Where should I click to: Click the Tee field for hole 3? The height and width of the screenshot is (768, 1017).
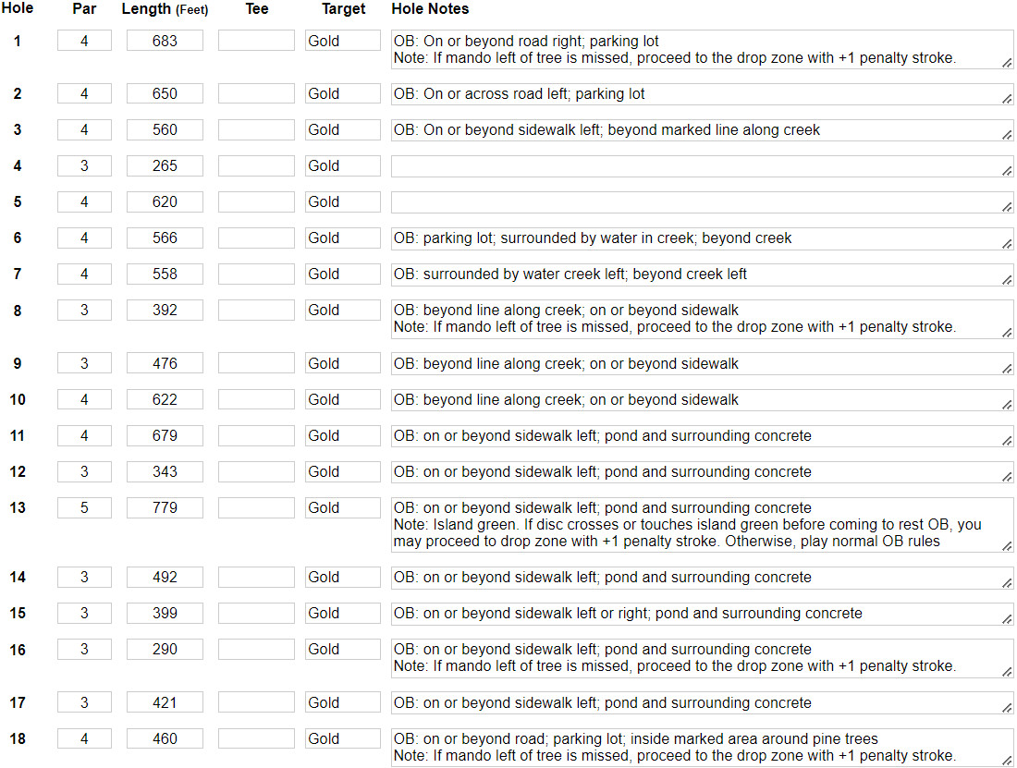[x=256, y=130]
